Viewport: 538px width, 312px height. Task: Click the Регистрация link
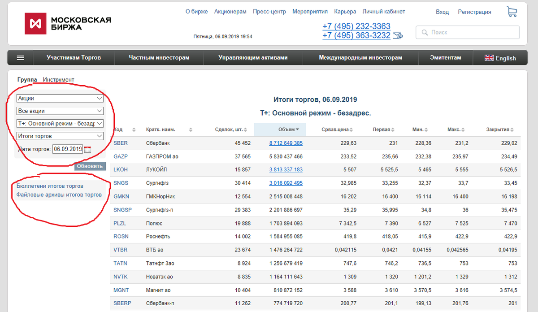pos(474,12)
